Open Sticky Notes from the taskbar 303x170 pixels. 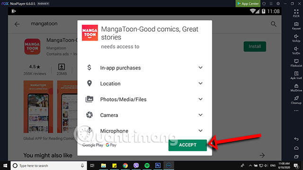click(115, 166)
